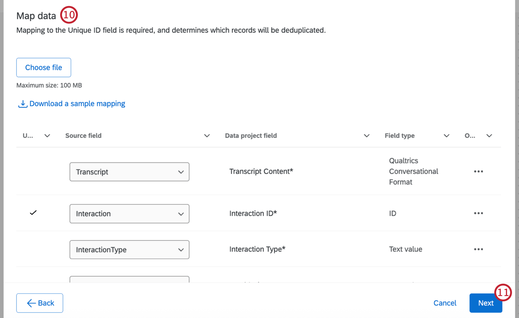Image resolution: width=519 pixels, height=318 pixels.
Task: Open the Source field column chevron menu
Action: click(207, 136)
